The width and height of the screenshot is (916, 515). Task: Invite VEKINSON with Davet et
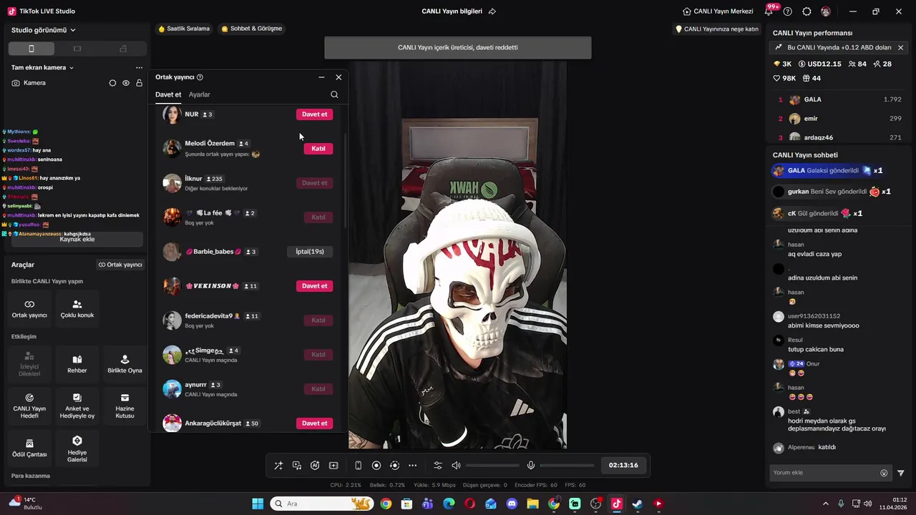(314, 286)
